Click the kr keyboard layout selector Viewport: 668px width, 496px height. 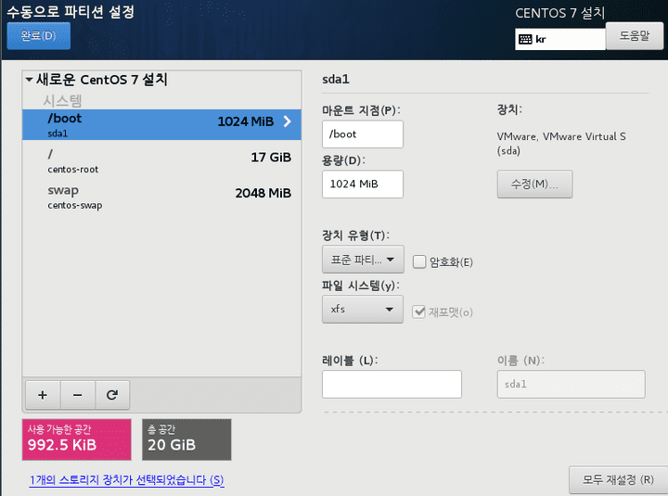click(x=560, y=39)
